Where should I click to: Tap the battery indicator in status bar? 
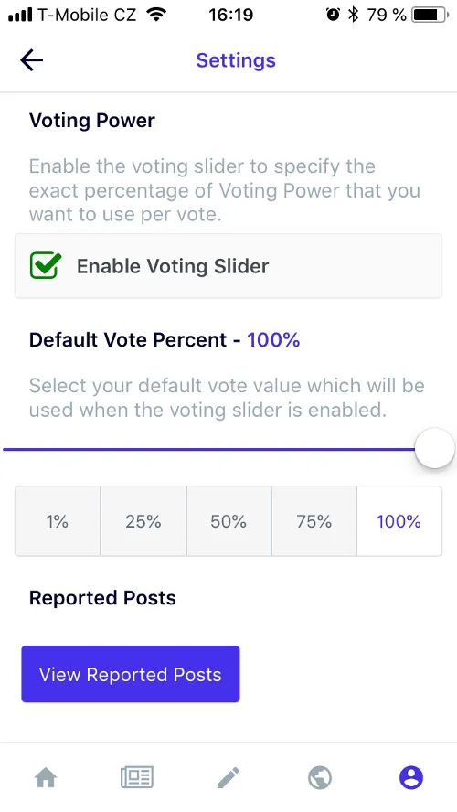(430, 15)
